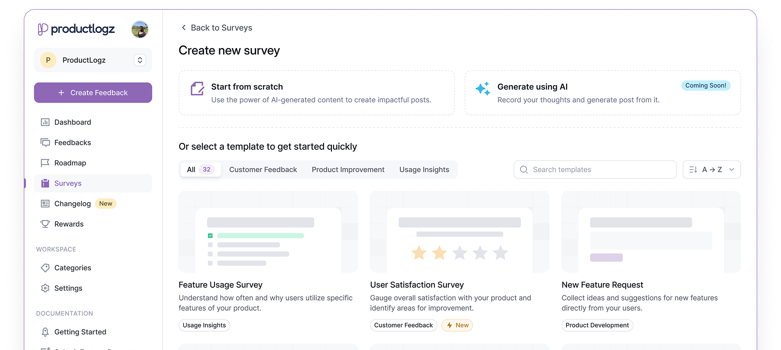This screenshot has height=350, width=781.
Task: Click the Product Development tag
Action: click(x=597, y=325)
